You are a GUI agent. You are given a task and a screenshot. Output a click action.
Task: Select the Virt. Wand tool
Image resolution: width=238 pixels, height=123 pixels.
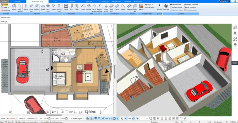point(20,8)
